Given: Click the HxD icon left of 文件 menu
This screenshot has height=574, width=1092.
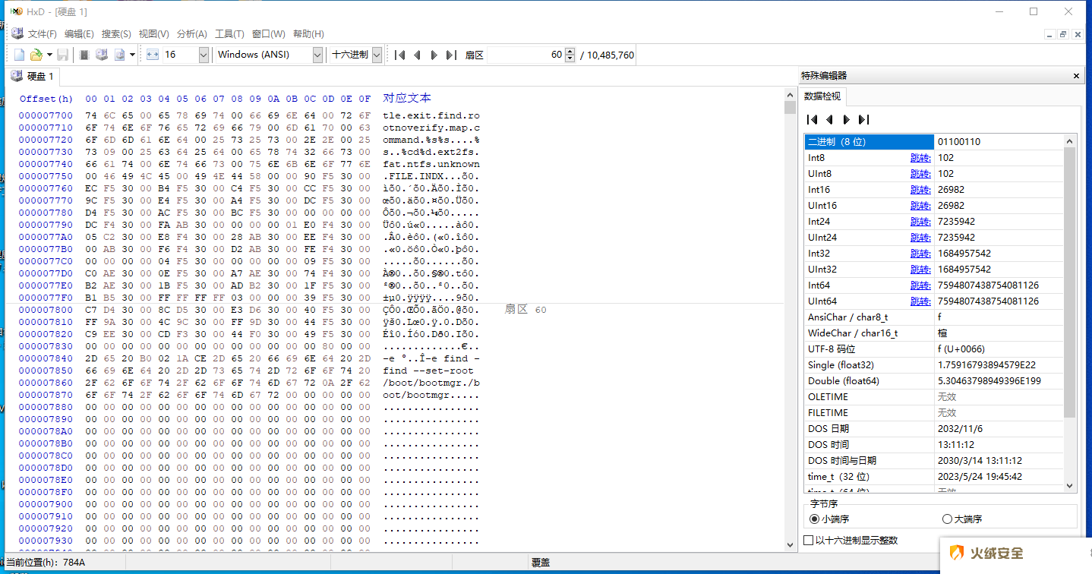Looking at the screenshot, I should [x=17, y=33].
